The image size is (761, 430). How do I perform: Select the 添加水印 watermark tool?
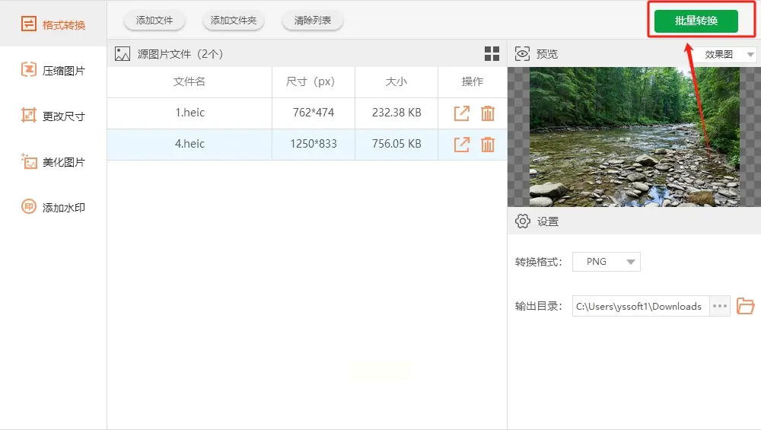tap(53, 207)
